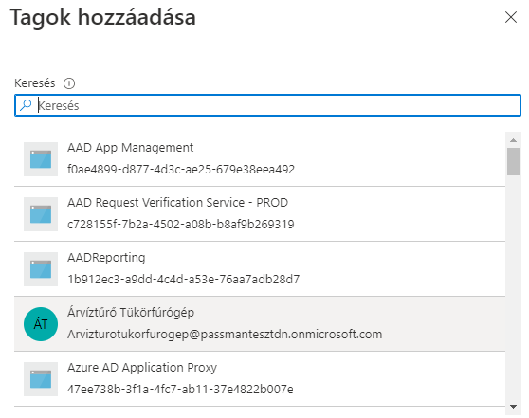The image size is (529, 418).
Task: Click the AADReporting application icon
Action: tap(41, 269)
